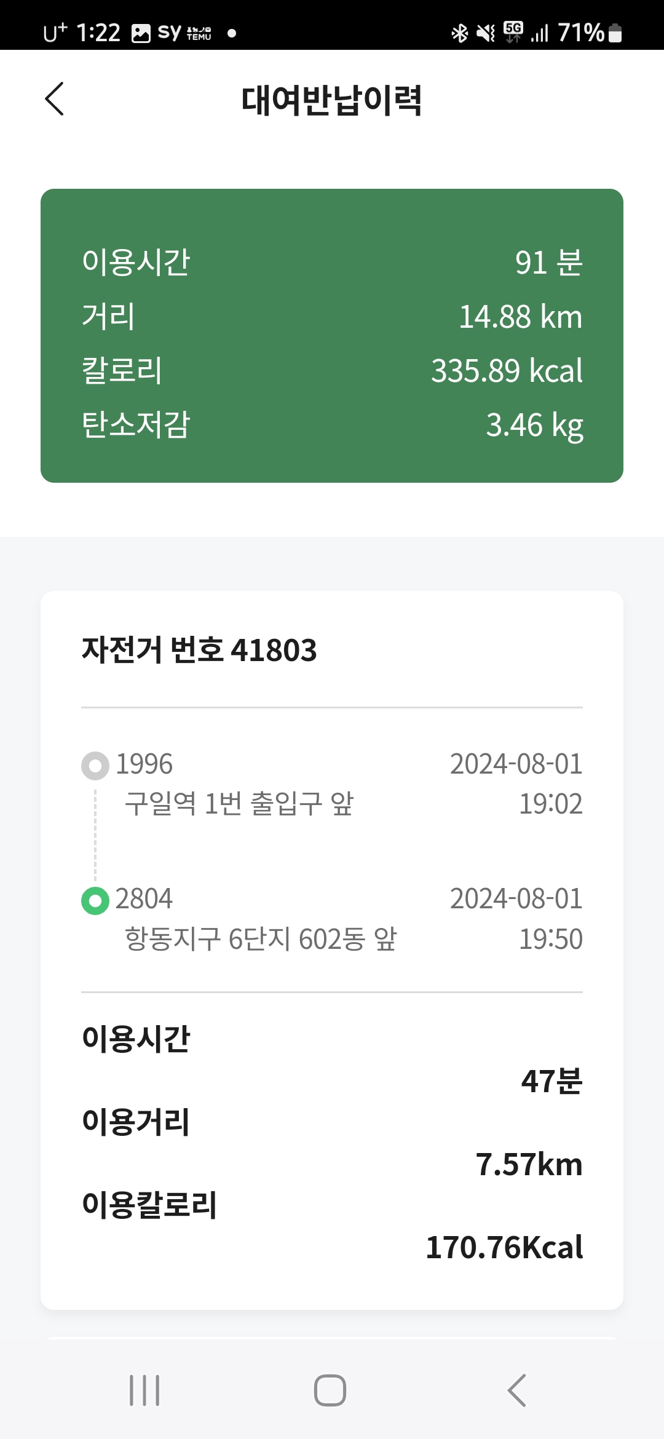Tap the Bluetooth status bar icon
The height and width of the screenshot is (1439, 664).
(x=459, y=33)
